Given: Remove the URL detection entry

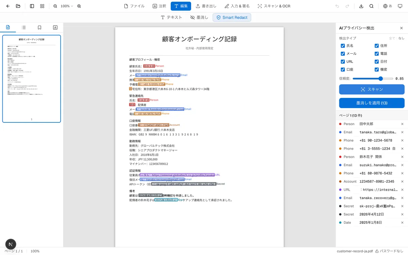Looking at the screenshot, I should click(402, 190).
